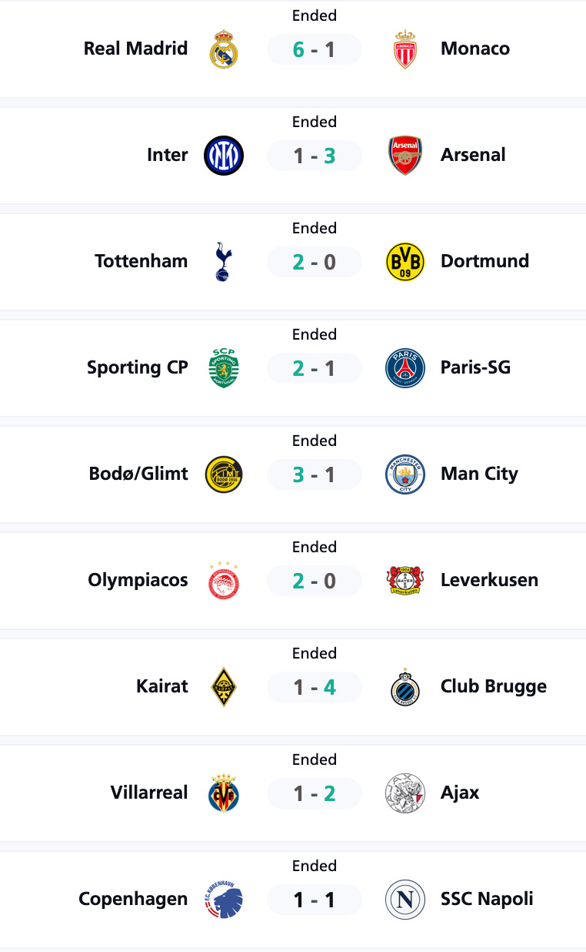Click the Real Madrid club crest
The height and width of the screenshot is (952, 586).
click(x=224, y=49)
